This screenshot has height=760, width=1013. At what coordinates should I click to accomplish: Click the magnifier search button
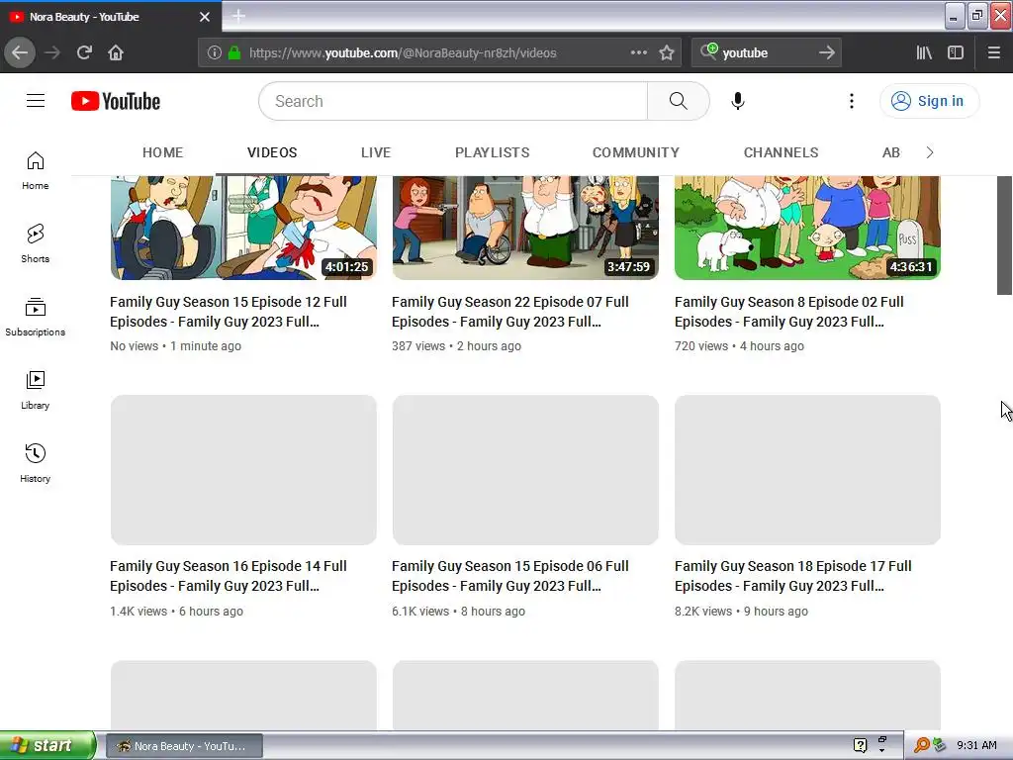pyautogui.click(x=679, y=101)
